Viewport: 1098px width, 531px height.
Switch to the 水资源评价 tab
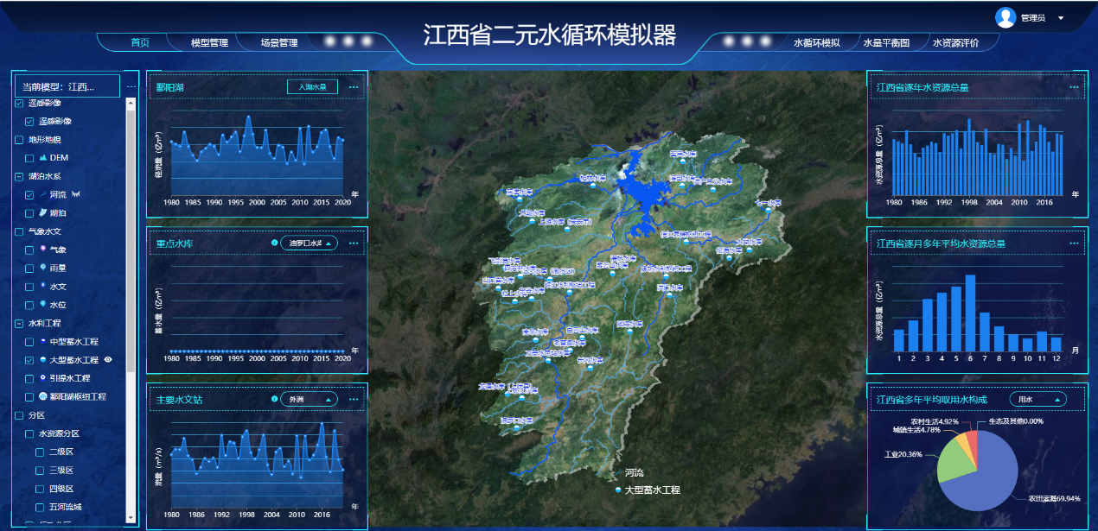click(955, 42)
